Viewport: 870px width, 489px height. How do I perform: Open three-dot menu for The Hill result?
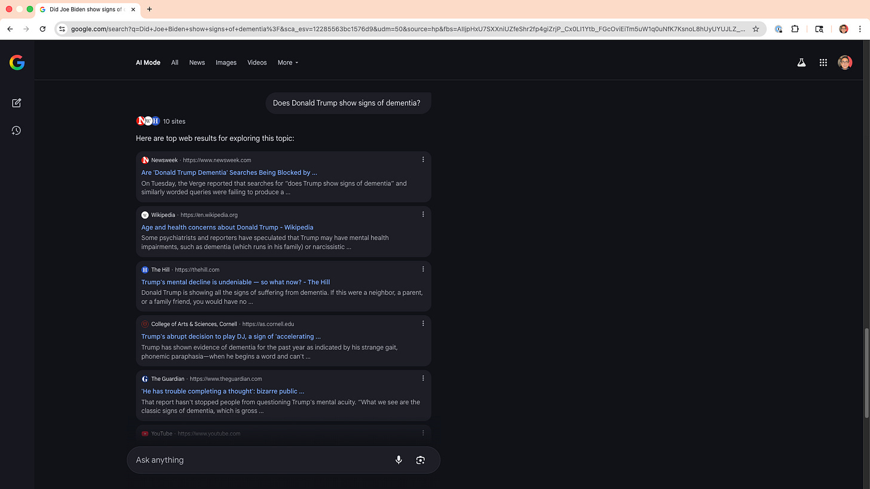pyautogui.click(x=423, y=269)
